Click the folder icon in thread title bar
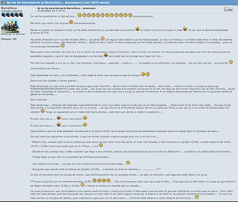Screen dimensions: 238x202 pos(4,3)
